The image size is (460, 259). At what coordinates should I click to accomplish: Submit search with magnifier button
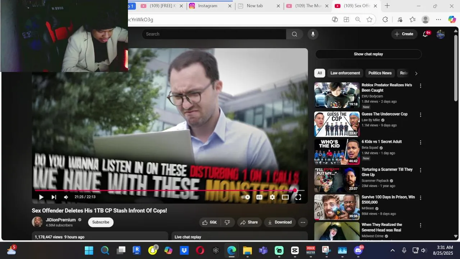point(294,34)
